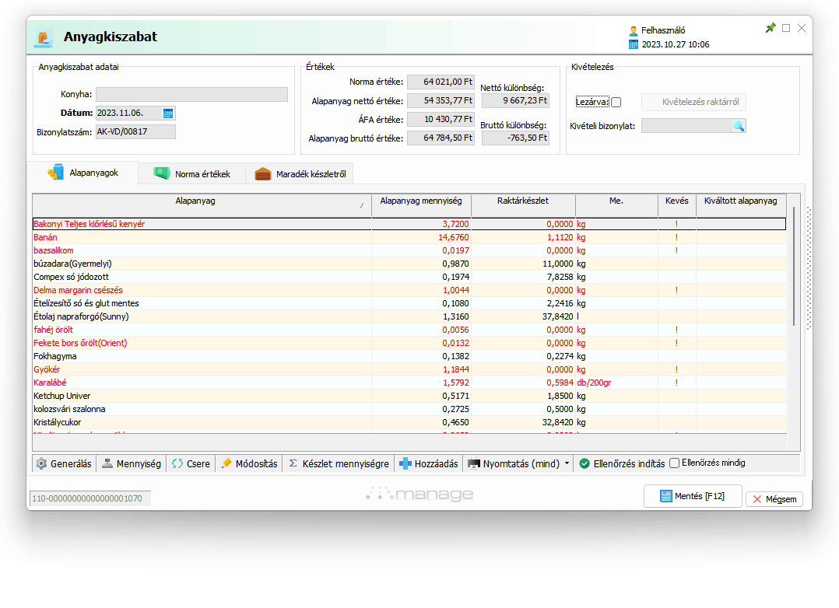Enable the Ellenőrzés mindig checkbox
Image resolution: width=839 pixels, height=608 pixels.
pyautogui.click(x=674, y=463)
